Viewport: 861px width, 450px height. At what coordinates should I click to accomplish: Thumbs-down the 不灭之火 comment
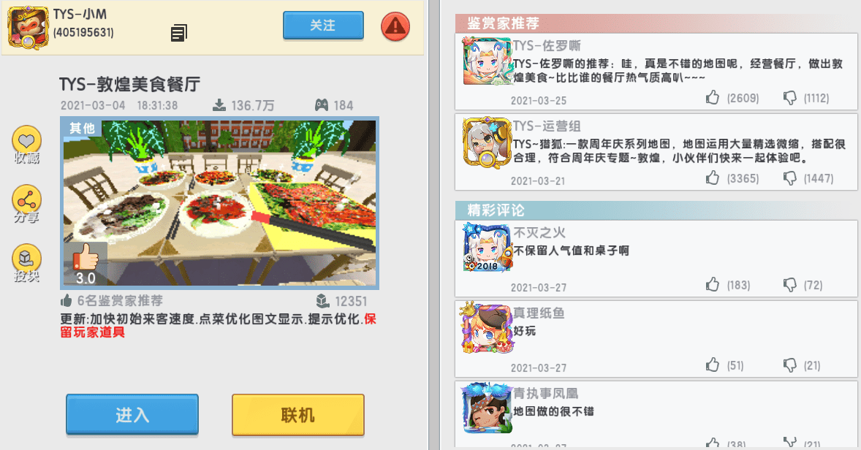[x=789, y=286]
